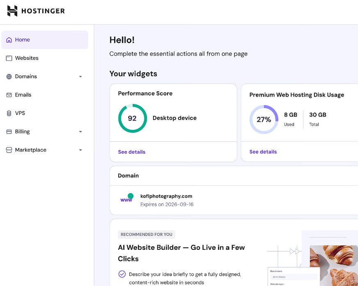Click the Home house icon in sidebar
Viewport: 358px width, 286px height.
[9, 40]
